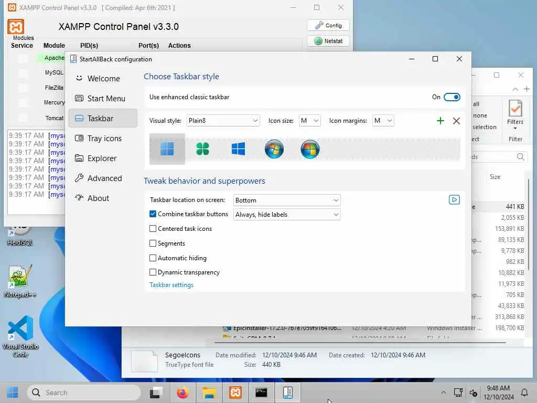Add a custom start icon with green plus
537x403 pixels.
point(441,121)
